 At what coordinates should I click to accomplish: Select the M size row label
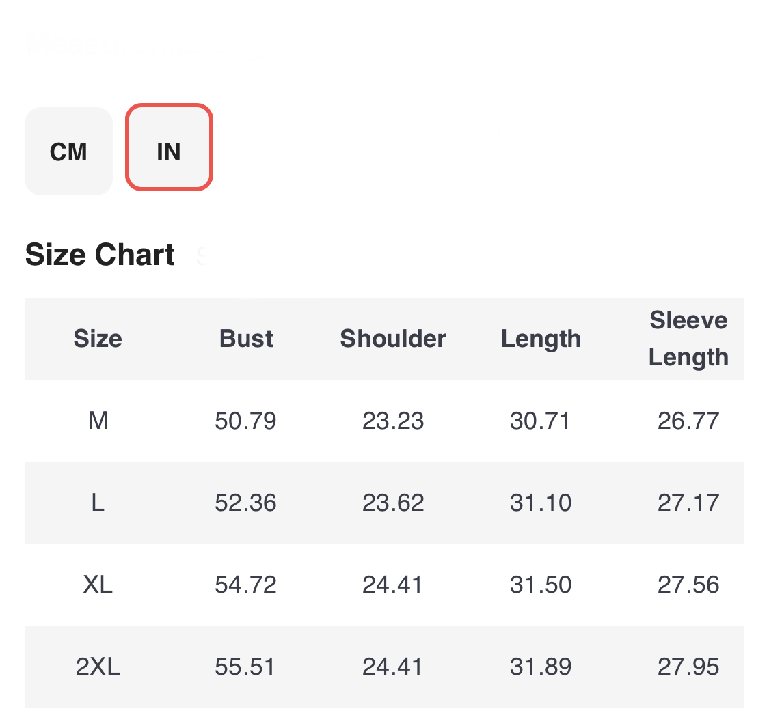tap(98, 420)
